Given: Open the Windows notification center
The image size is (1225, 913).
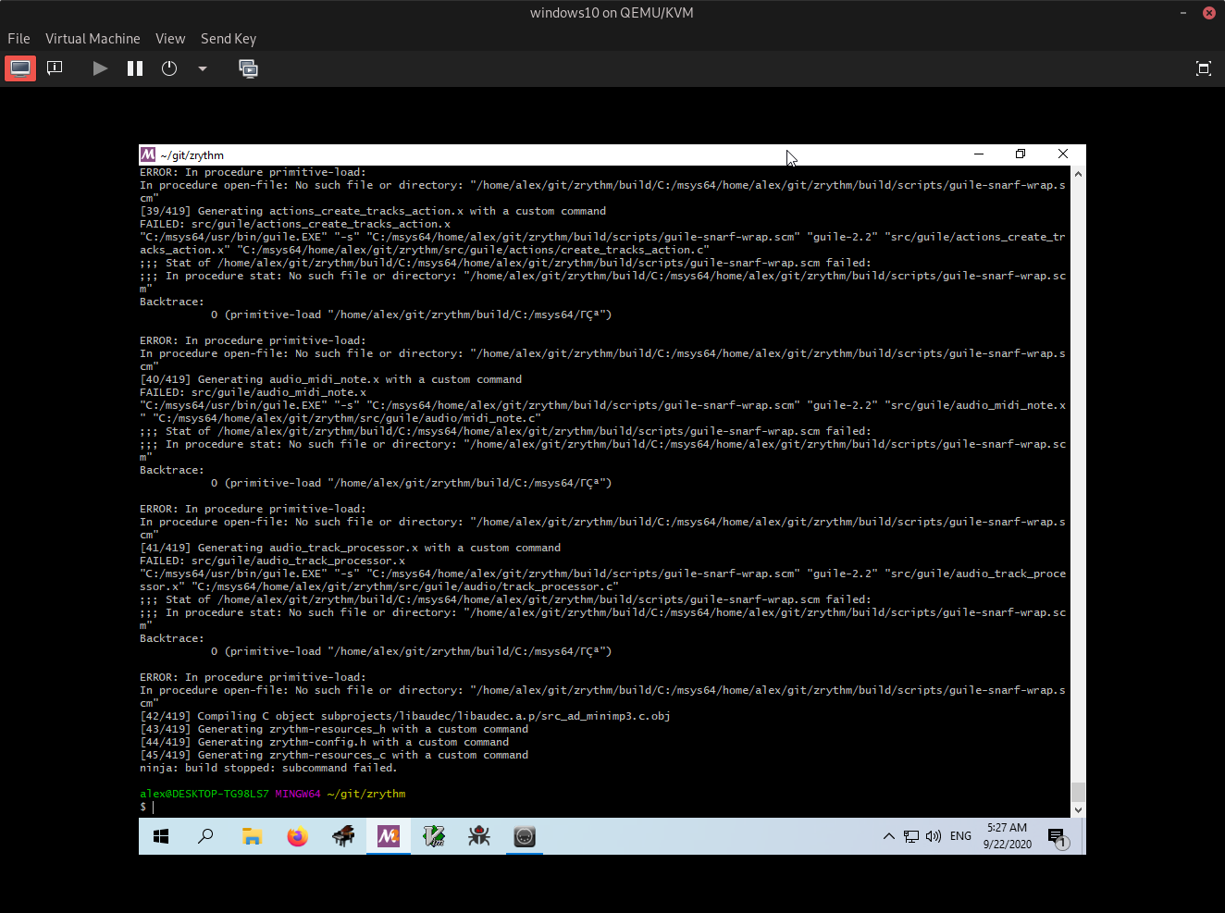Looking at the screenshot, I should [x=1058, y=837].
